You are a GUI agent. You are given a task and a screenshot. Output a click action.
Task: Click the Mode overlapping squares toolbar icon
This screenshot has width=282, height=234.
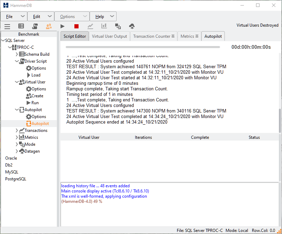point(118,26)
